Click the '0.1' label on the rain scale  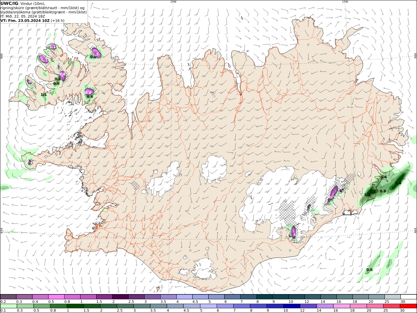click(3, 311)
